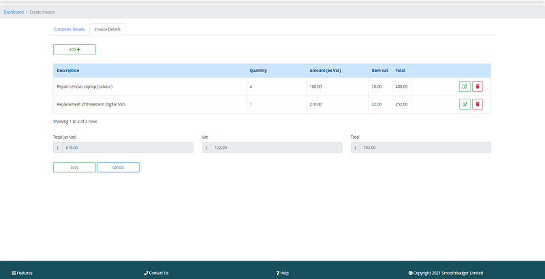Open the Contact Us footer link
The image size is (545, 279).
(x=157, y=273)
